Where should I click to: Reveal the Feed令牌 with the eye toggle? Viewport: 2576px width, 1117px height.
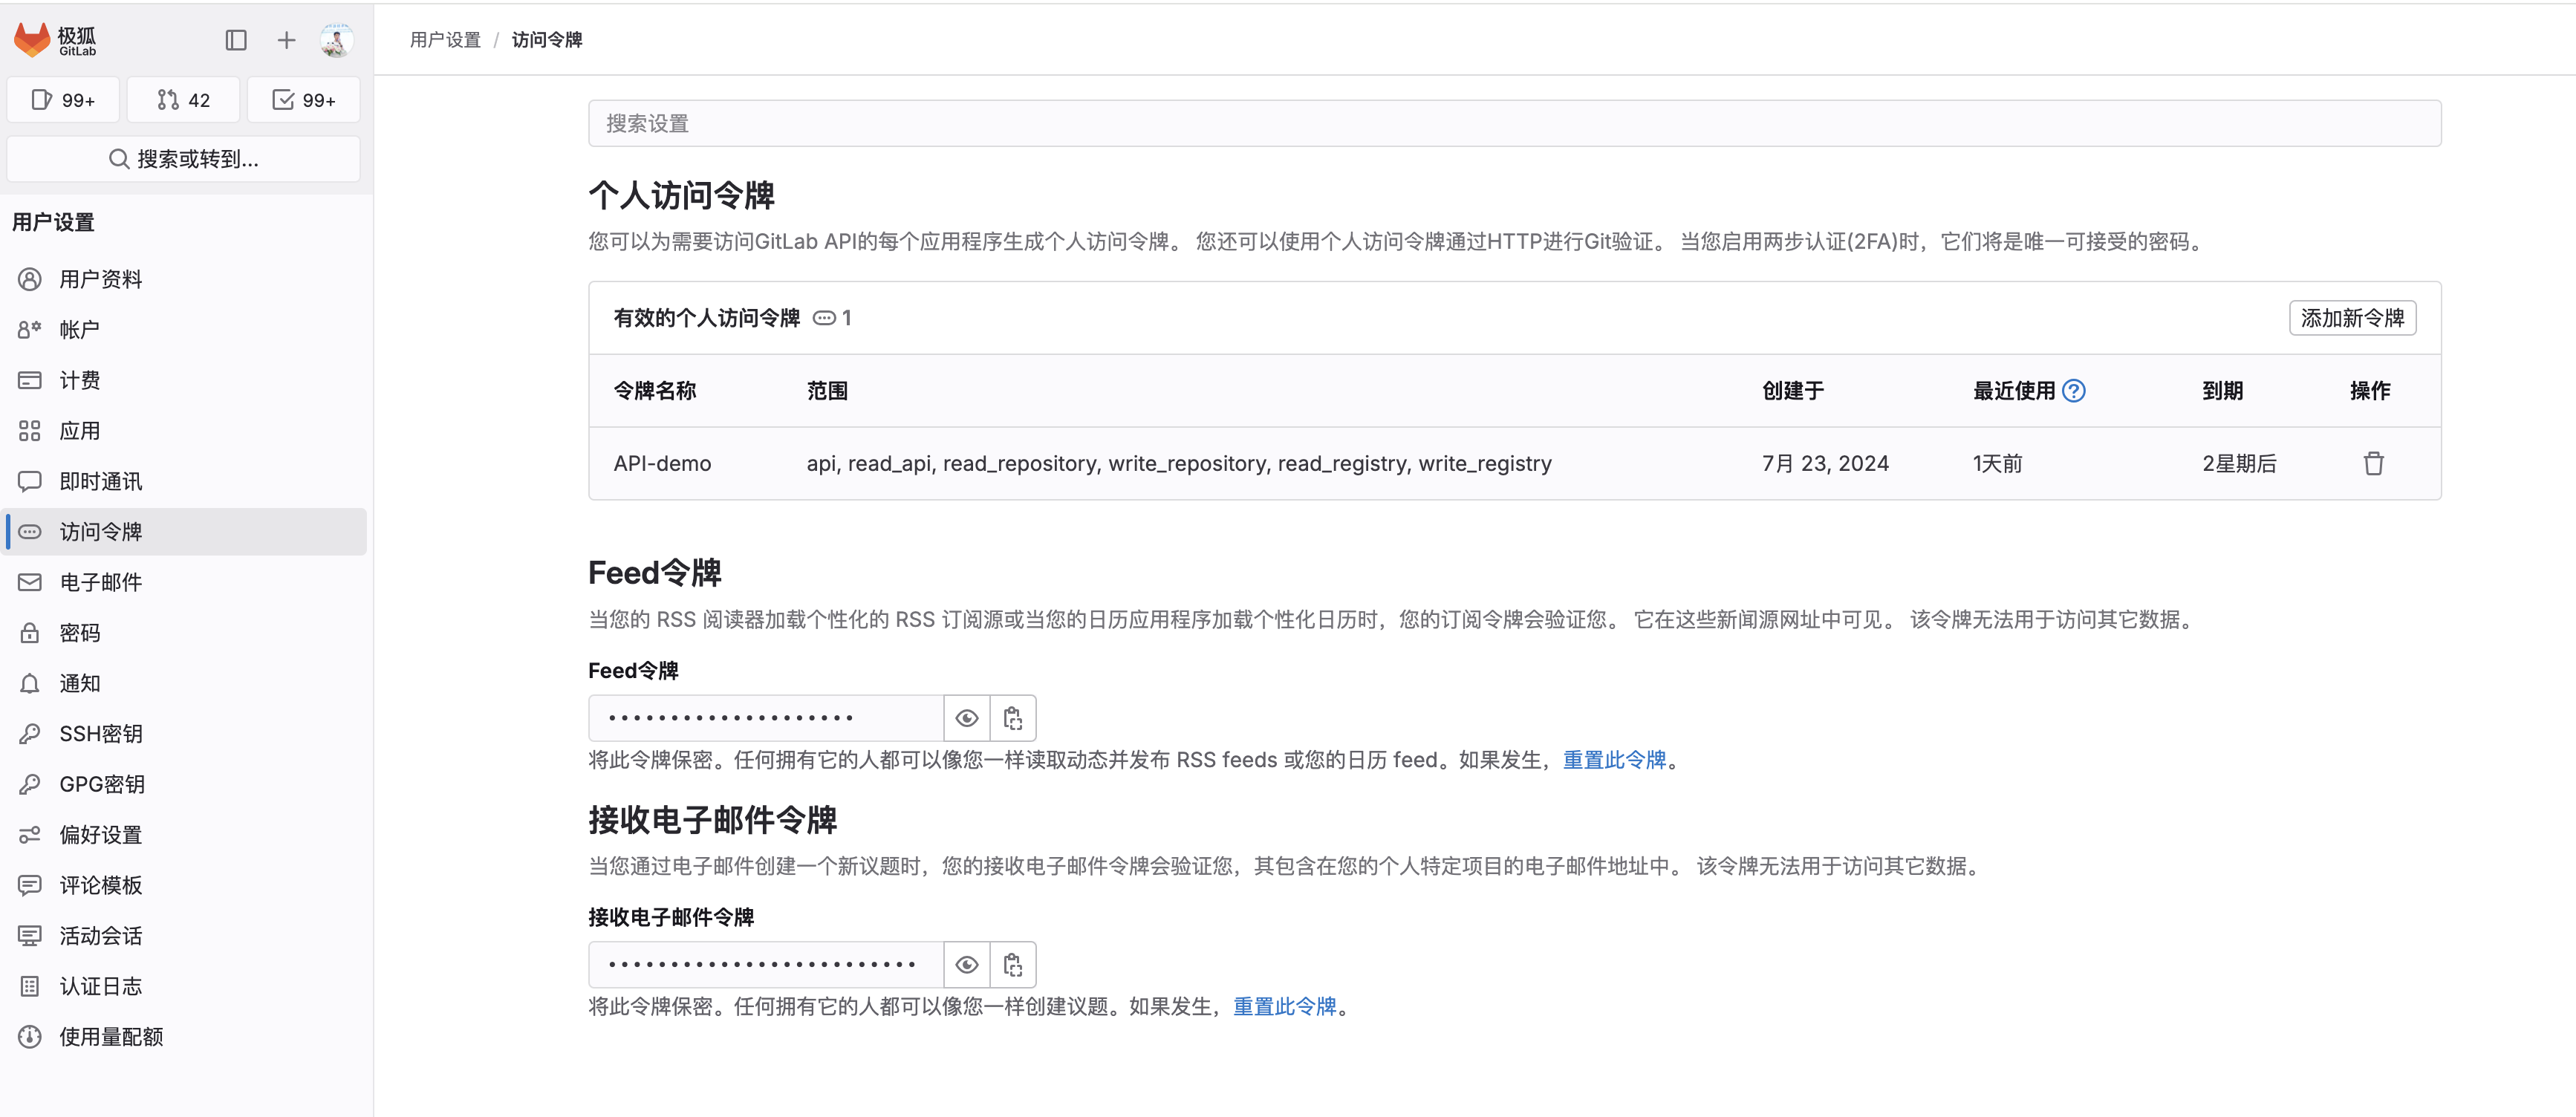click(966, 717)
